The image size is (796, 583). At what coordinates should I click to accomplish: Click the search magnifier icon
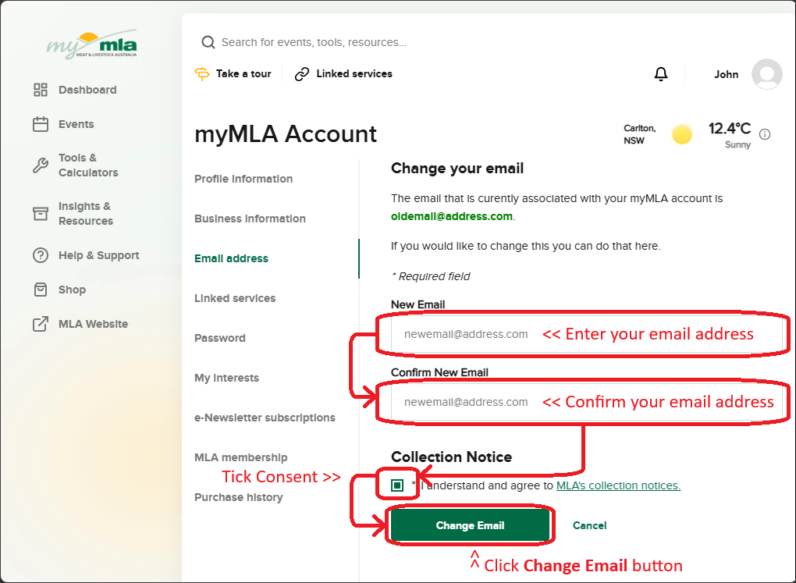pos(208,42)
